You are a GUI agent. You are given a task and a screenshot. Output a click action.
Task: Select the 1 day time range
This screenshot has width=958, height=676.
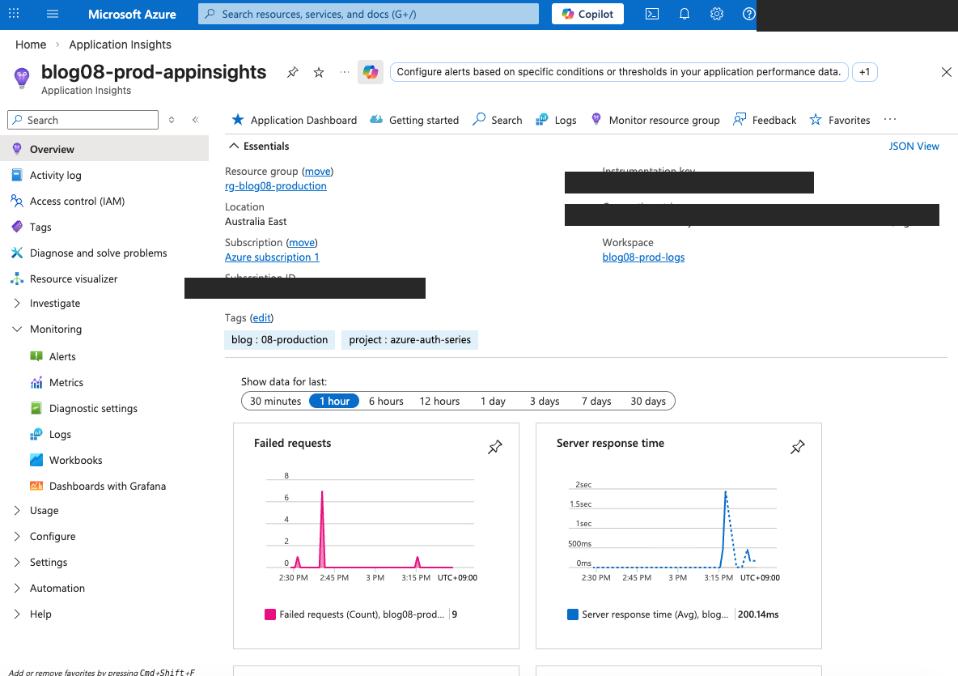point(493,401)
